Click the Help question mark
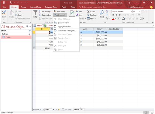The height and width of the screenshot is (114, 155). pos(129,3)
